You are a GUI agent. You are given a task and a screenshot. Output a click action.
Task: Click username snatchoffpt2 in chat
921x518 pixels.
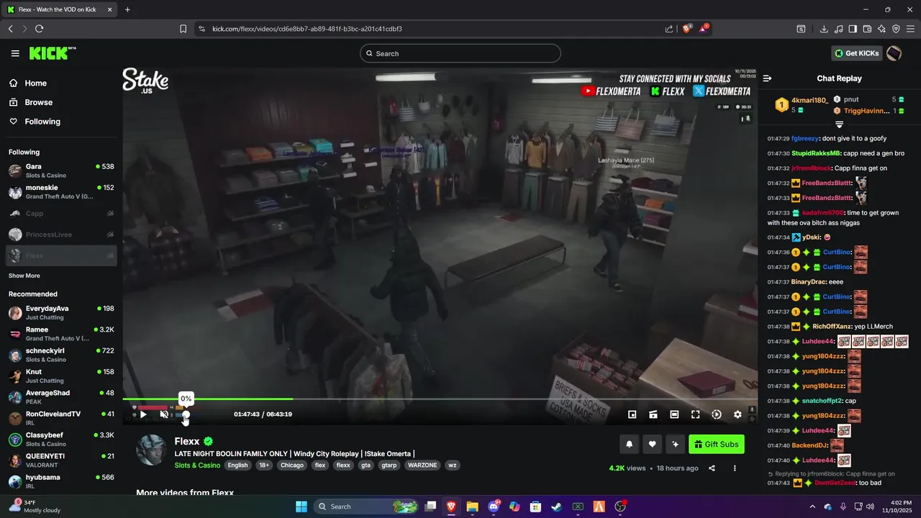822,401
